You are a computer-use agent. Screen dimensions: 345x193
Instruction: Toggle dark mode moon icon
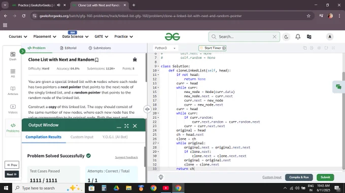(286, 37)
